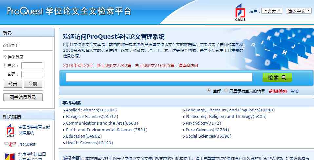The image size is (314, 160).
Task: Open 中国高等教育文献保障系统 link
Action: (x=34, y=130)
